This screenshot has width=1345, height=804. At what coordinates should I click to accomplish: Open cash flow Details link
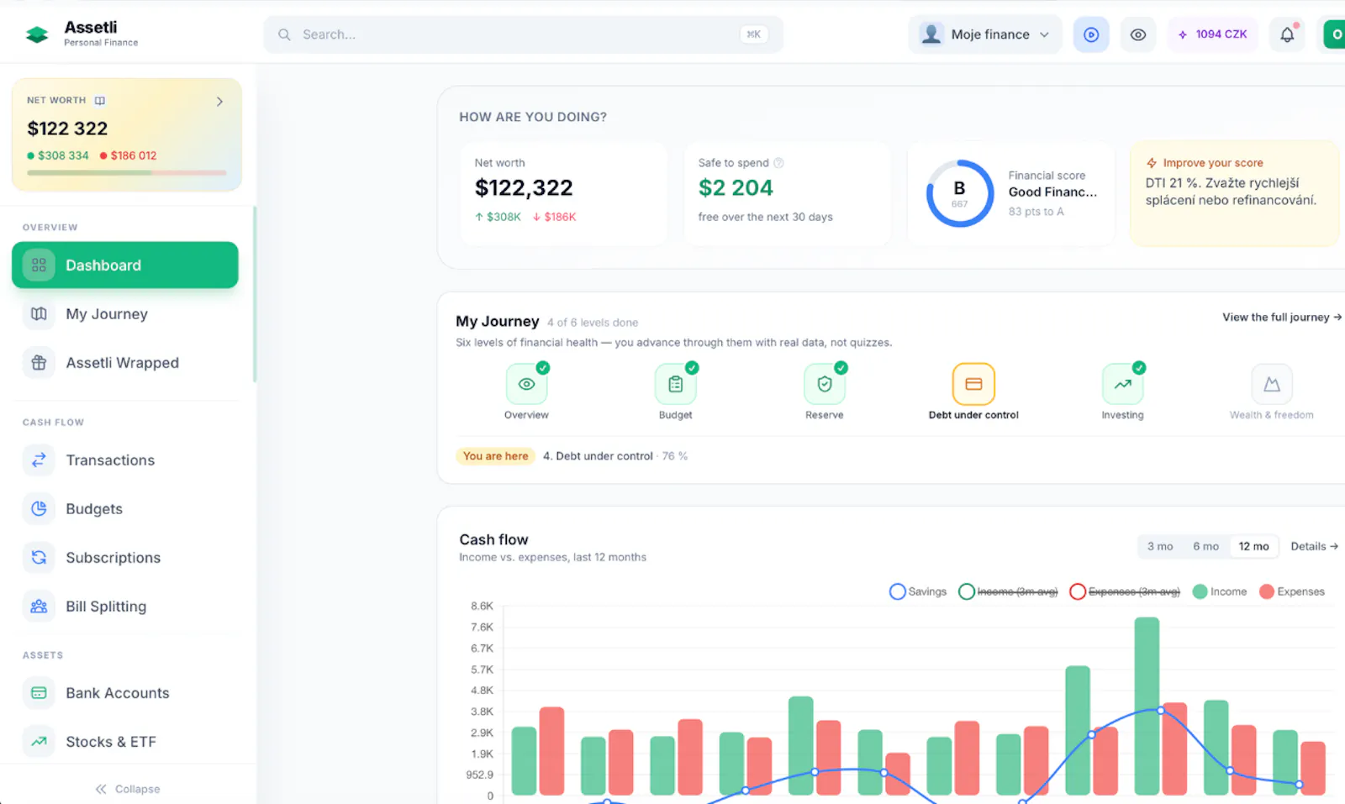click(x=1314, y=546)
